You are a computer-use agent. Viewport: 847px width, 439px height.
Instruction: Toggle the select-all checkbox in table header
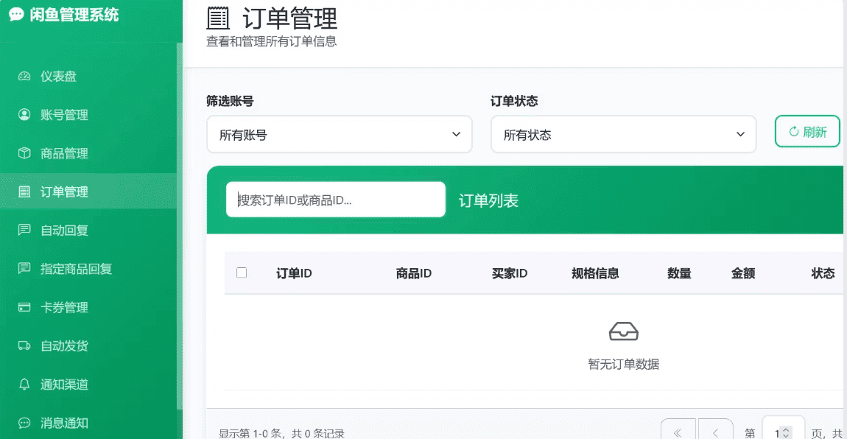coord(242,273)
